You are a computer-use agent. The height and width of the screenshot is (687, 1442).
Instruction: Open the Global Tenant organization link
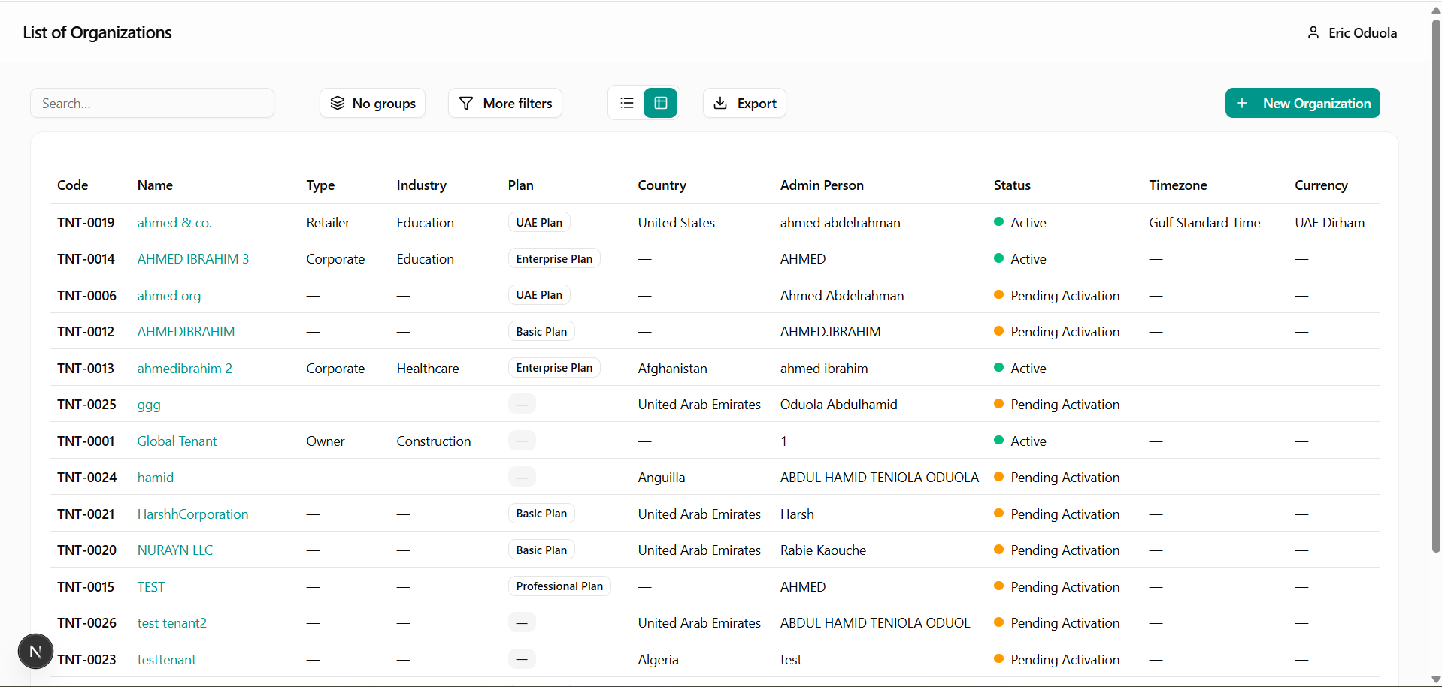177,441
